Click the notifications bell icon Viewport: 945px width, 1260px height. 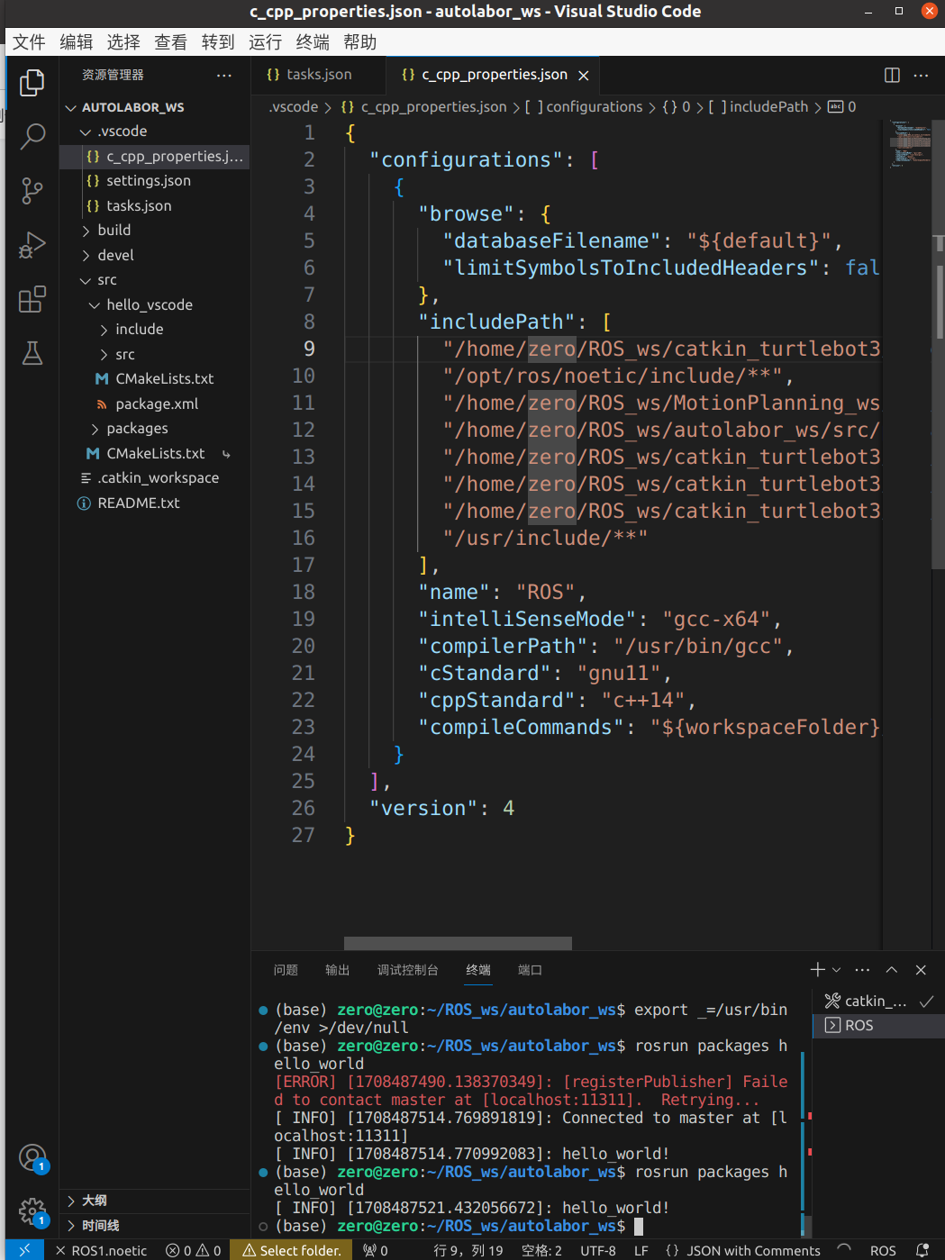922,1250
